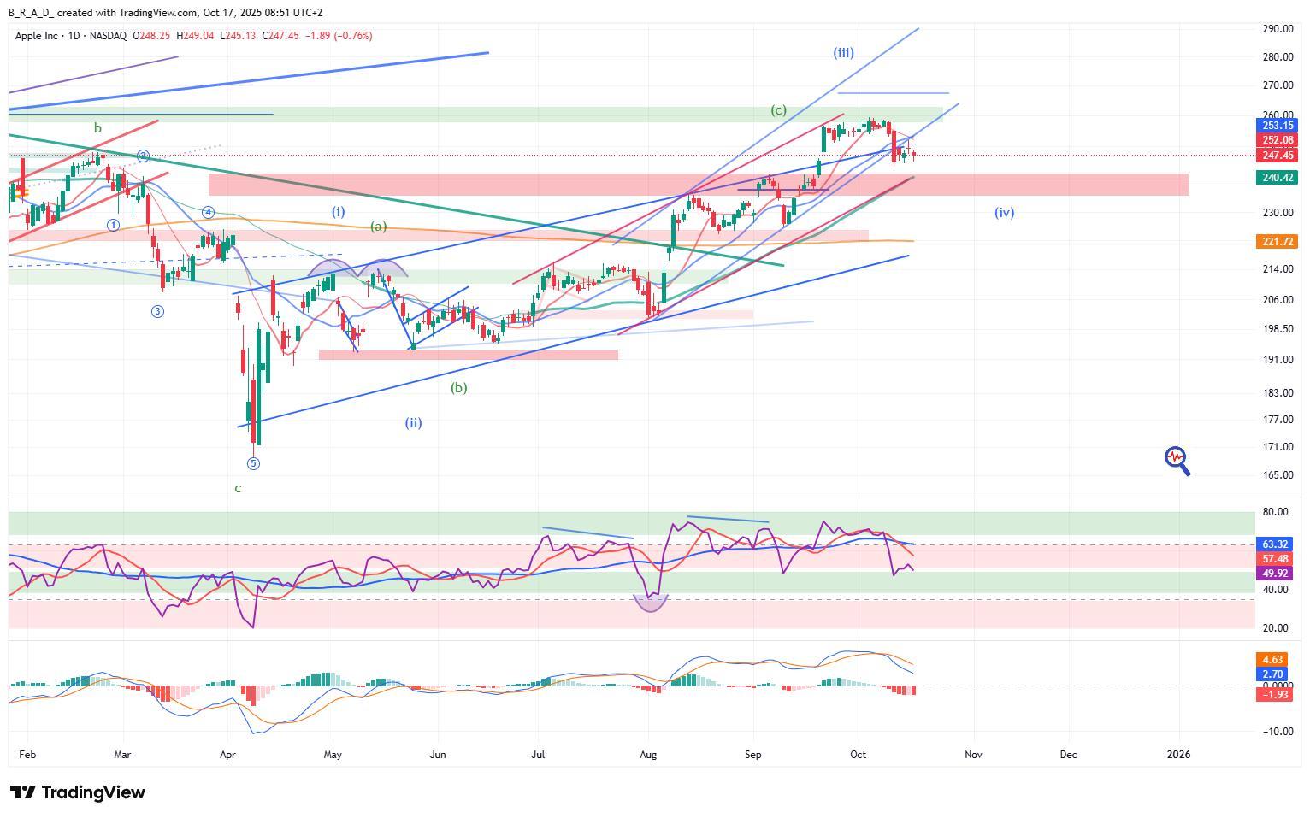Click the Oct label on the time axis
The height and width of the screenshot is (818, 1310).
coord(858,755)
